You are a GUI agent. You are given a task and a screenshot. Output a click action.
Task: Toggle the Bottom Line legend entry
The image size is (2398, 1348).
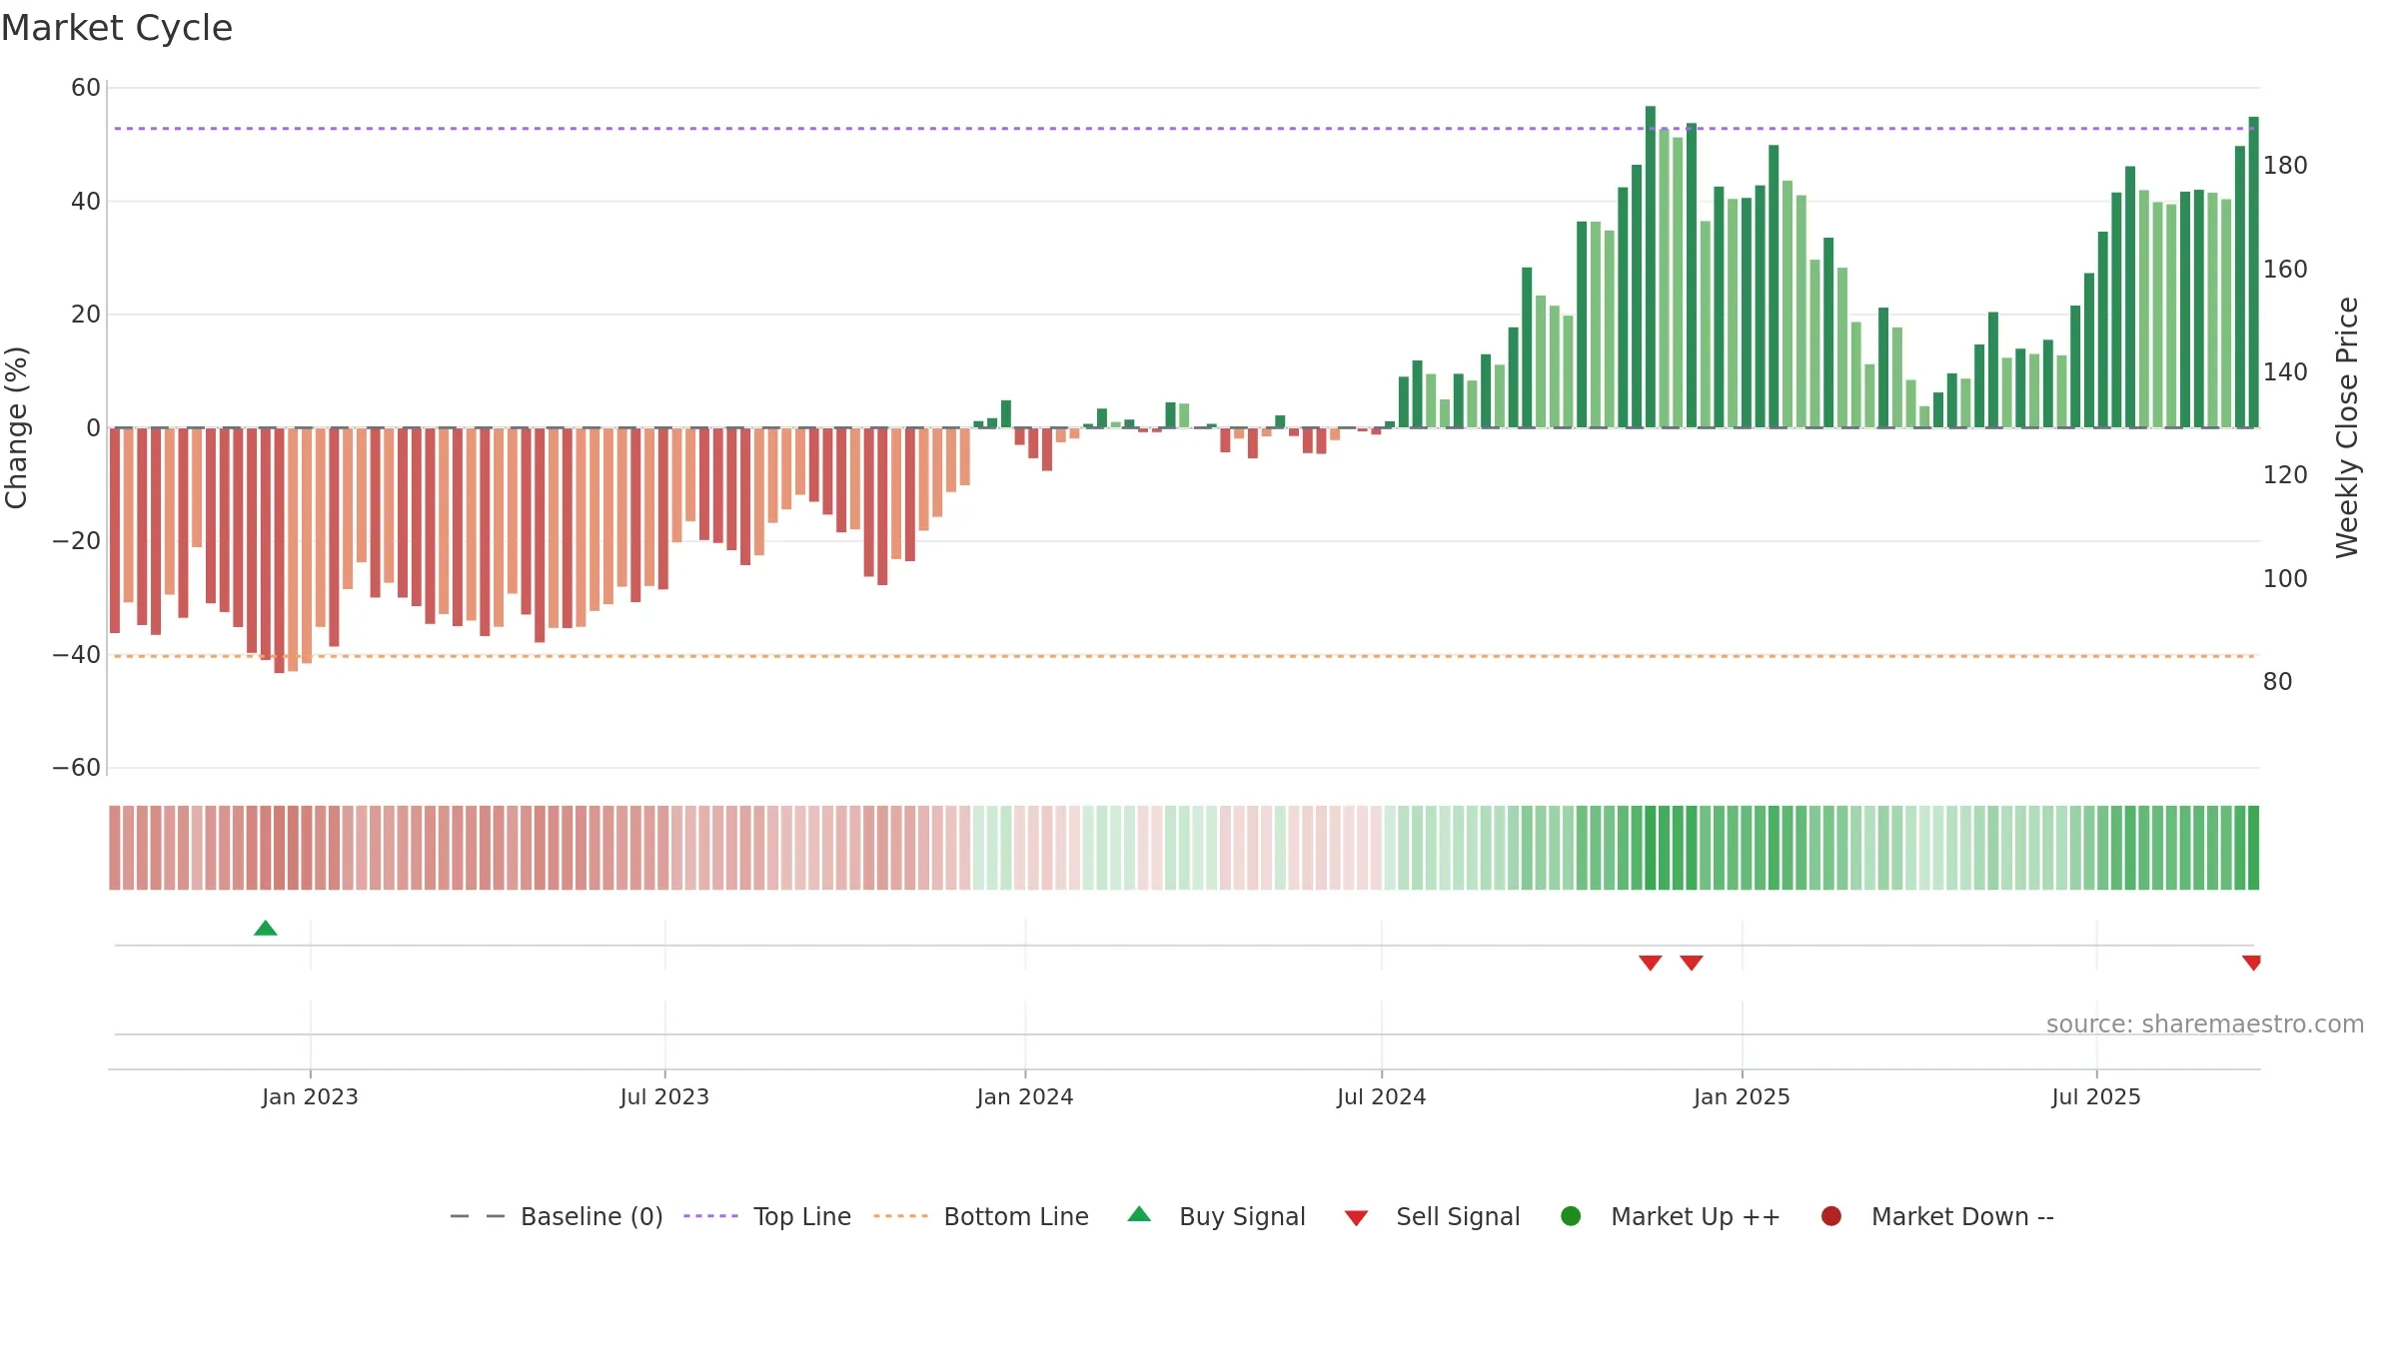coord(981,1216)
